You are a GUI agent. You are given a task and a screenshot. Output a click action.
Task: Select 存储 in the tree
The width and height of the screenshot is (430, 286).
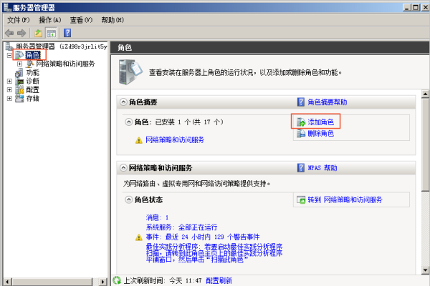point(33,99)
